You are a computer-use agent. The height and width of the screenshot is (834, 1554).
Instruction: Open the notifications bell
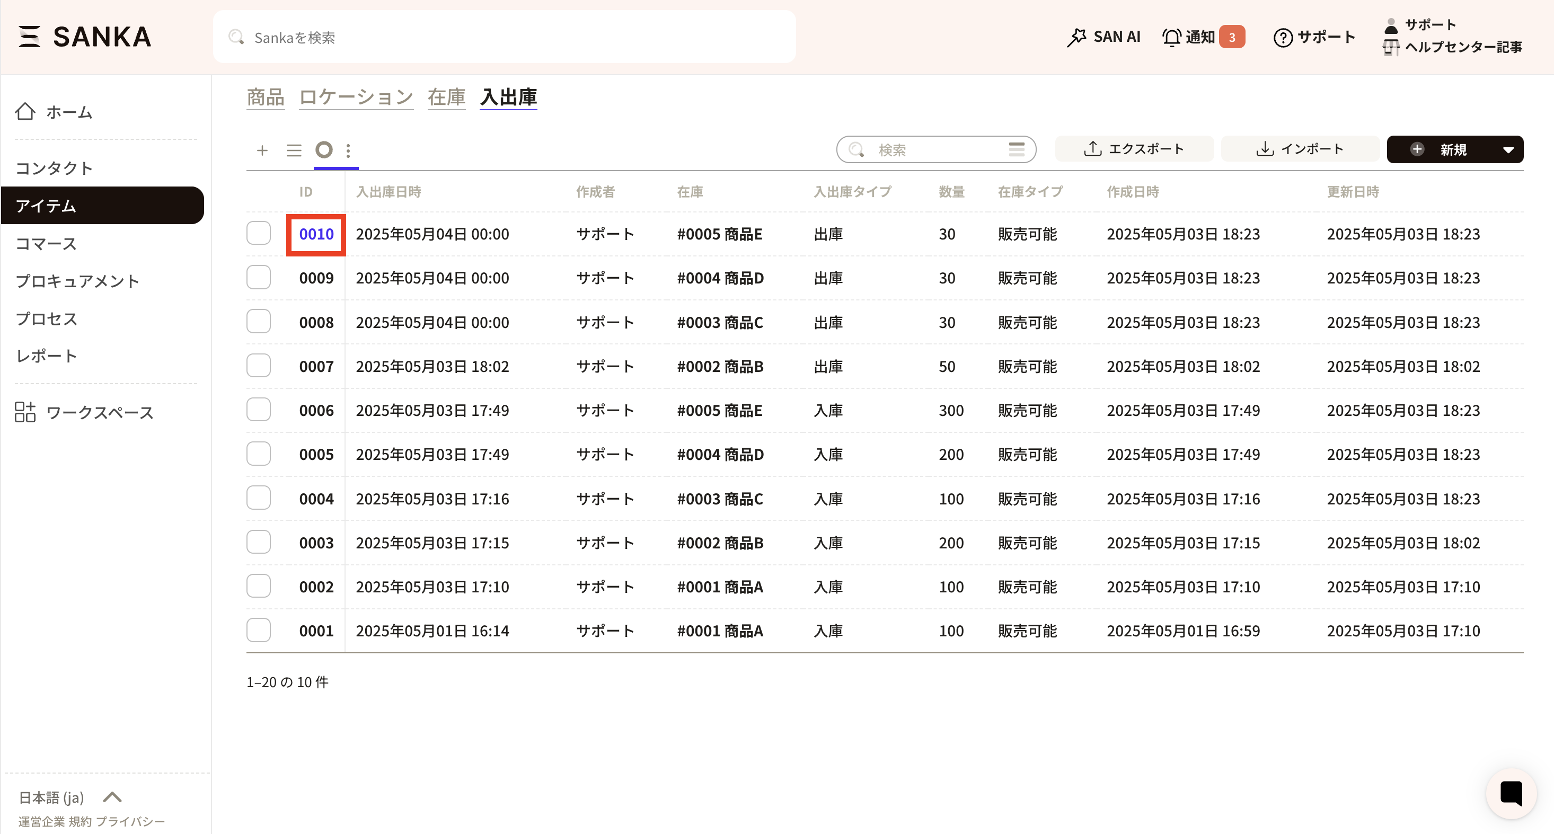click(x=1171, y=38)
